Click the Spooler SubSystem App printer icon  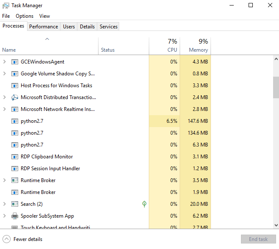15,216
